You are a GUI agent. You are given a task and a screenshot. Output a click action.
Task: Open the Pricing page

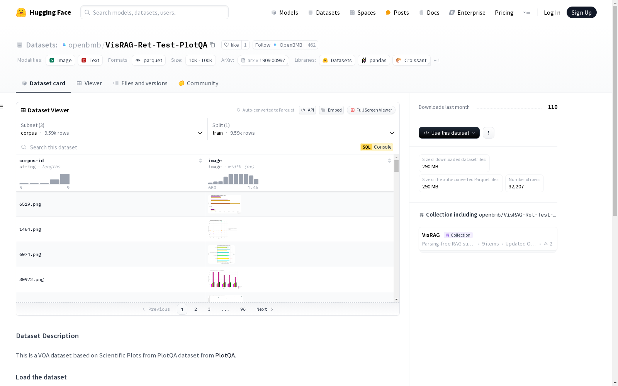click(504, 12)
